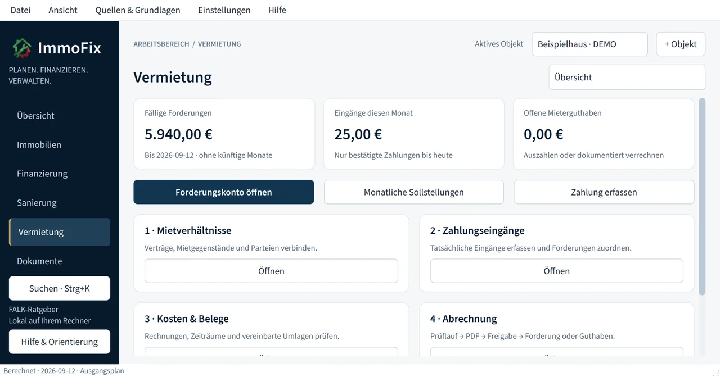
Task: Click ARBEITSBEREICH in the breadcrumb
Action: pyautogui.click(x=161, y=44)
